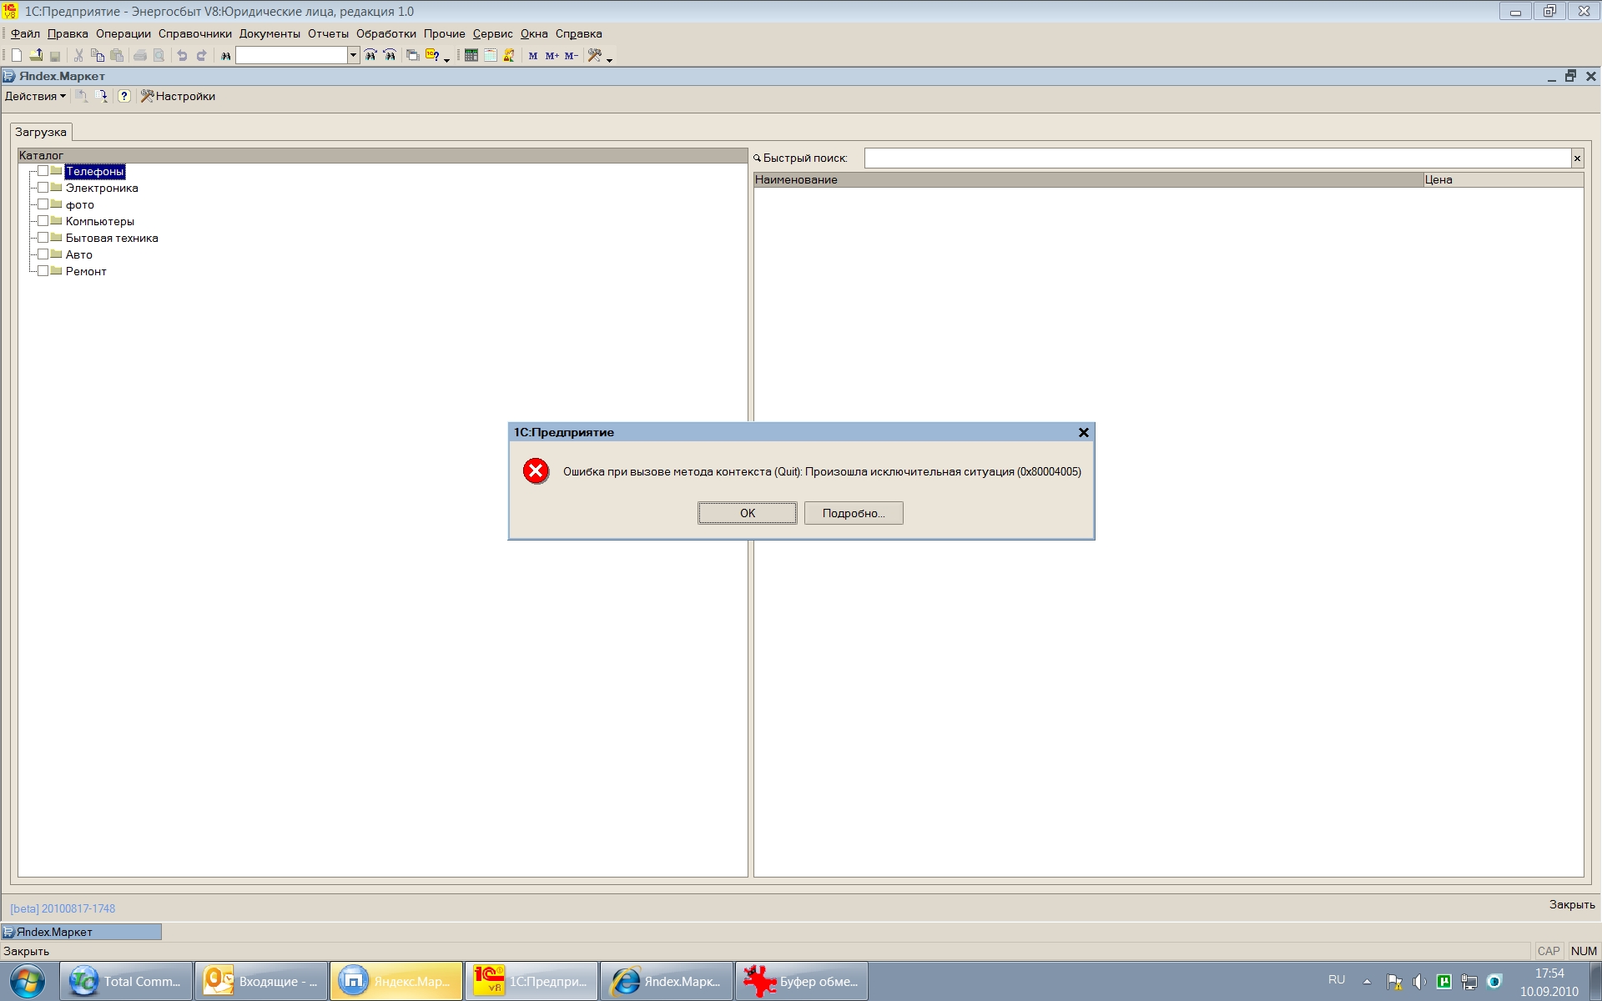
Task: Open the Отчеты menu
Action: [328, 34]
